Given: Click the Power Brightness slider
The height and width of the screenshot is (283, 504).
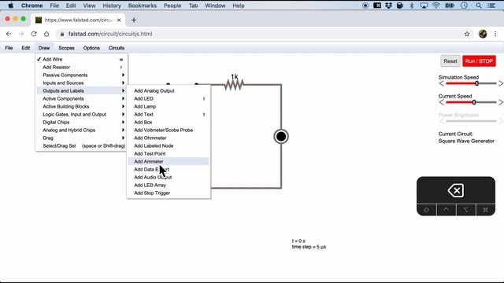Looking at the screenshot, I should [x=471, y=121].
